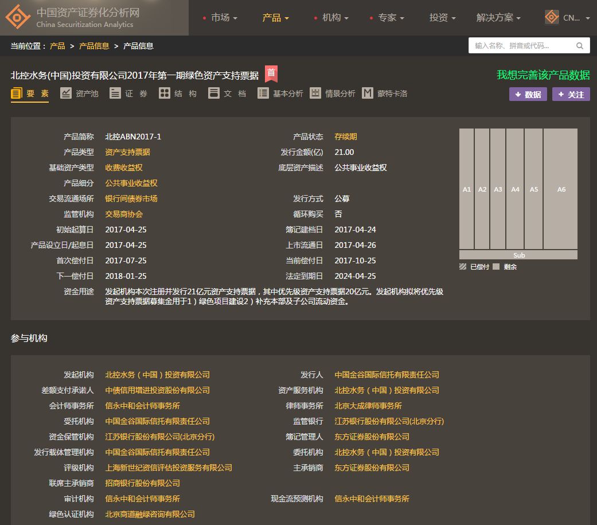This screenshot has height=525, width=597.
Task: Switch to the 资产池 tab
Action: tap(79, 94)
